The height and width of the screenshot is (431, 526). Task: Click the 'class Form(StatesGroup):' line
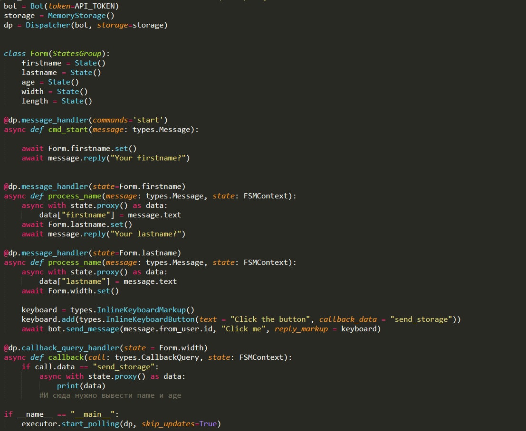click(x=57, y=54)
